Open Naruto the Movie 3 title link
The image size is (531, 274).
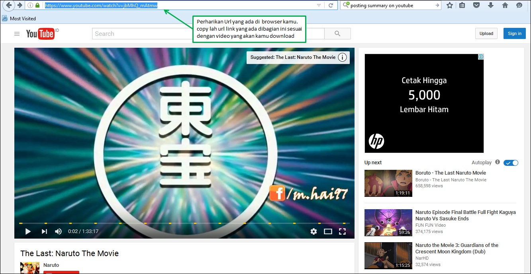pyautogui.click(x=457, y=249)
